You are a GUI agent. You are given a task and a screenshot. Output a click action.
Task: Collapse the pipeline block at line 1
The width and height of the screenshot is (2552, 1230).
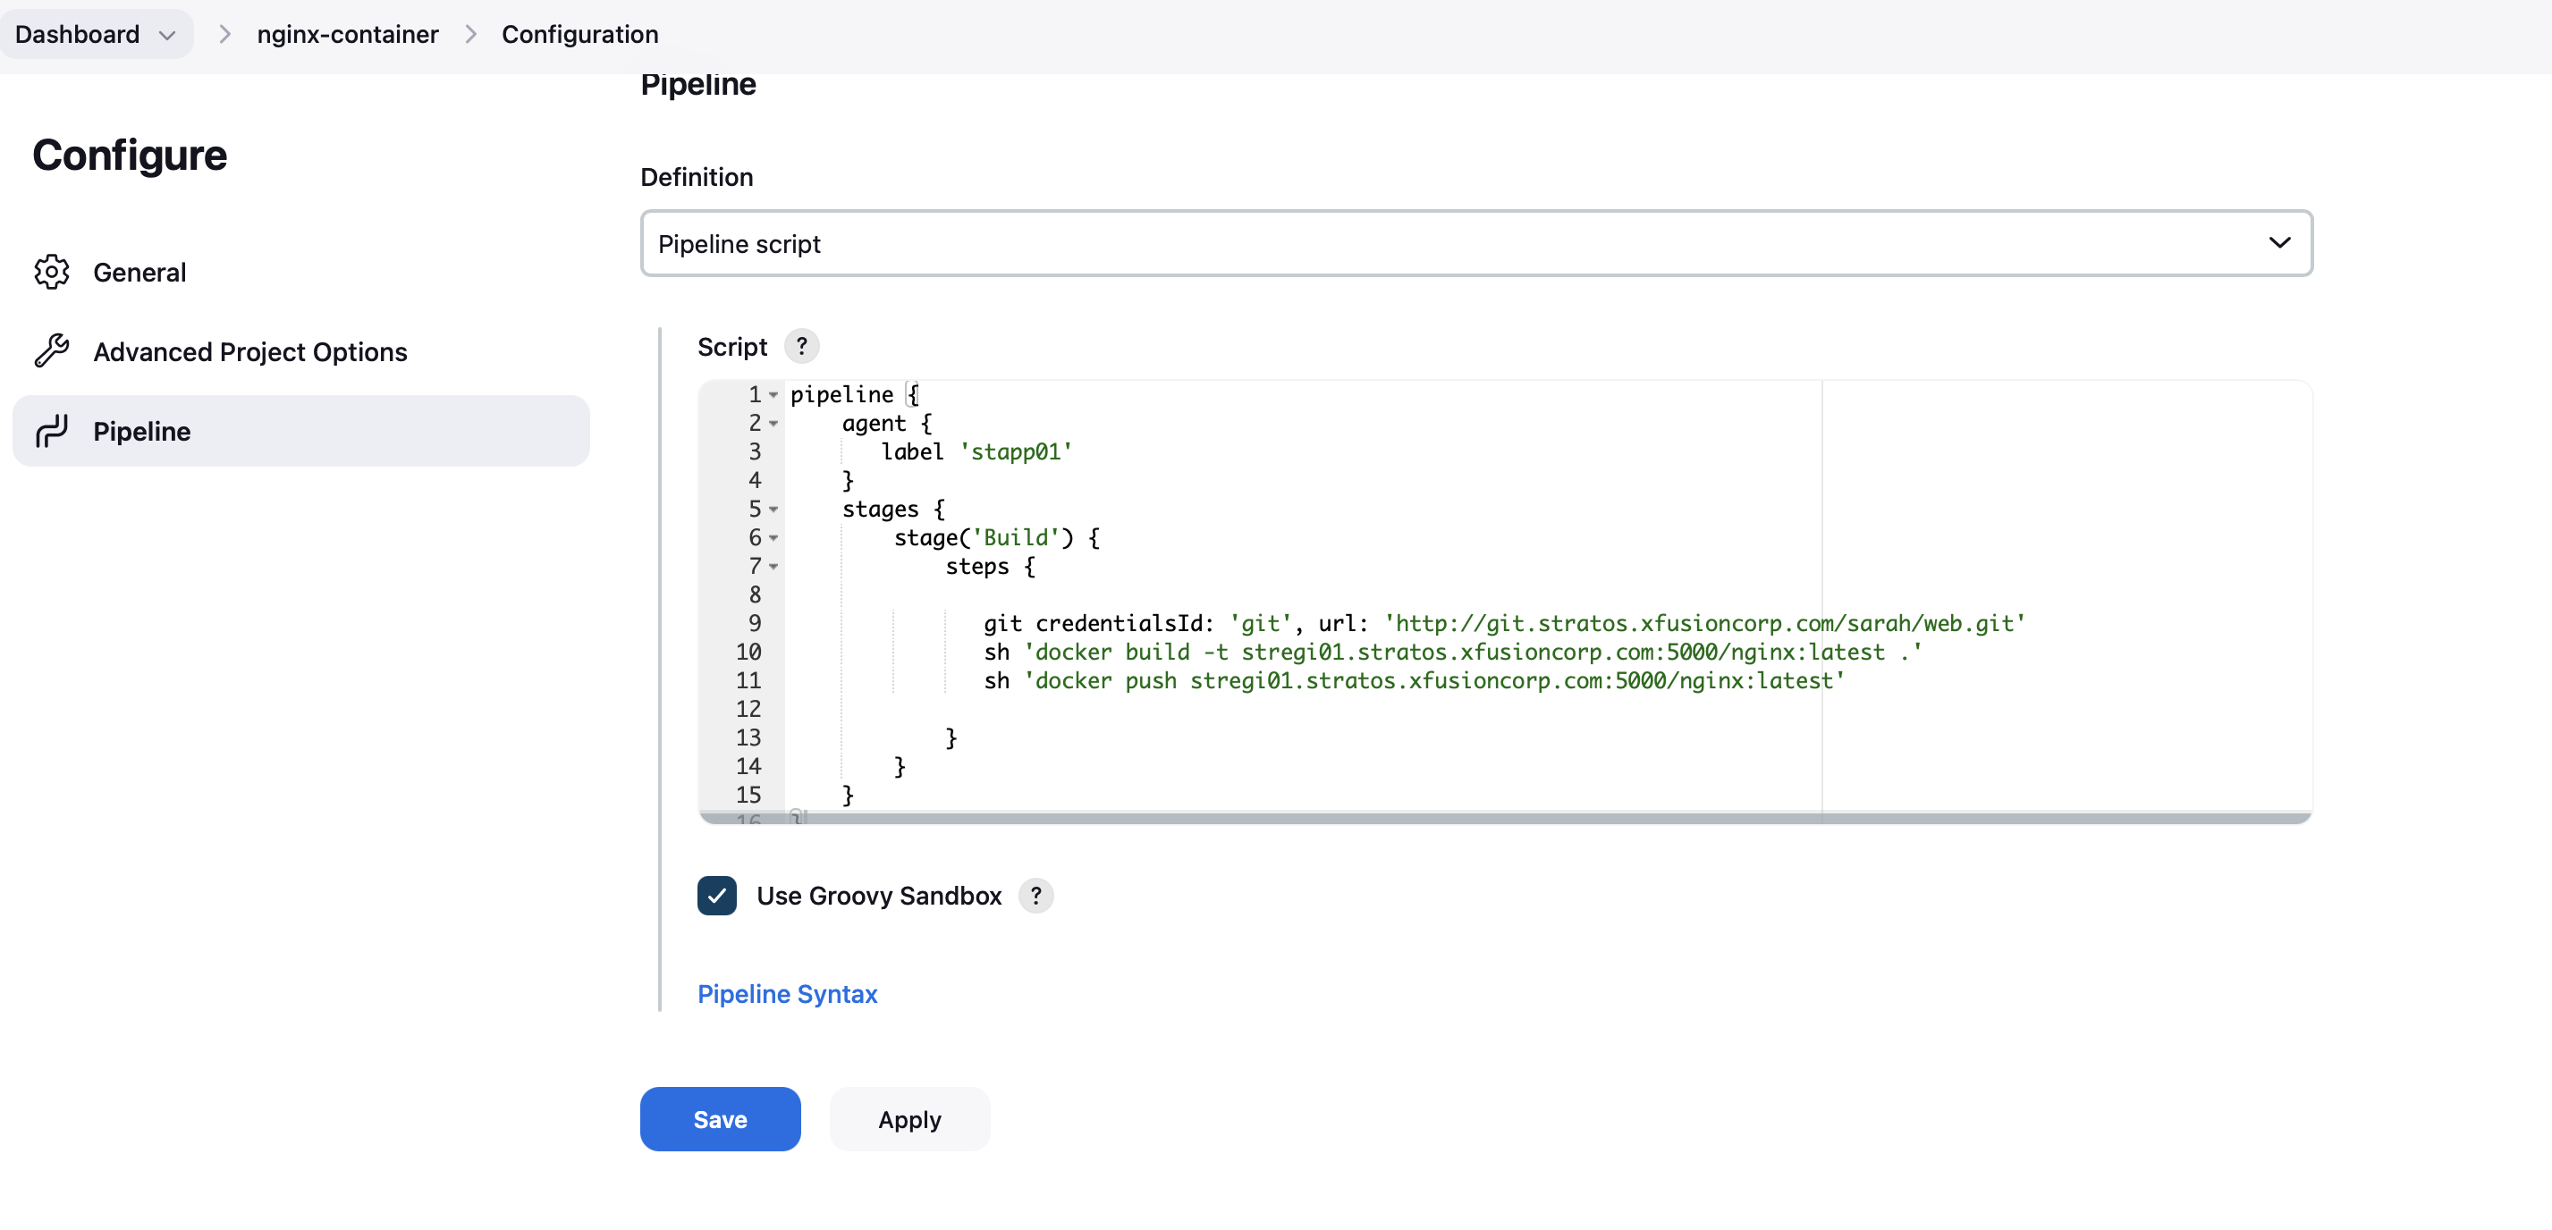point(773,395)
